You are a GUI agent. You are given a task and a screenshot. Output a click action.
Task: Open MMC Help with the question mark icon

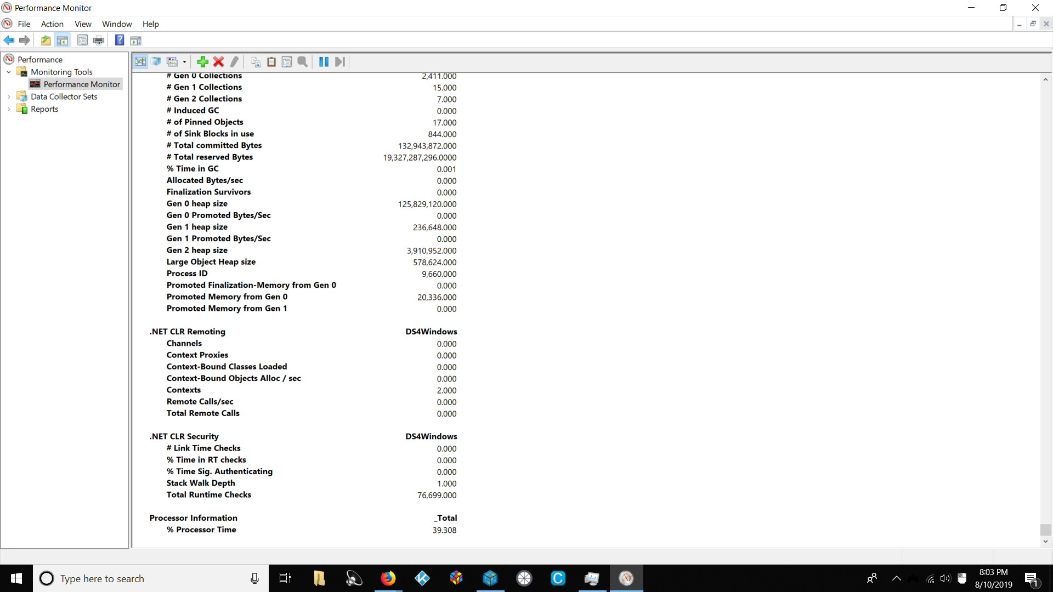click(x=120, y=40)
